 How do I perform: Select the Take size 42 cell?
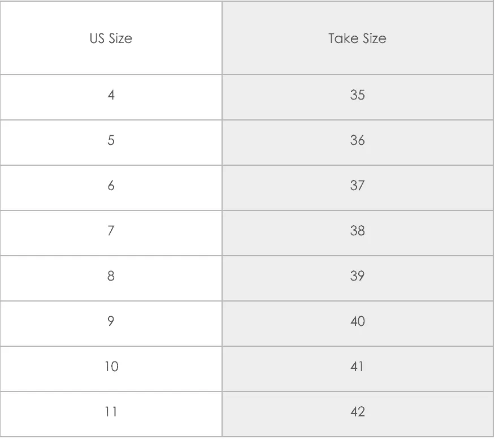click(x=357, y=414)
